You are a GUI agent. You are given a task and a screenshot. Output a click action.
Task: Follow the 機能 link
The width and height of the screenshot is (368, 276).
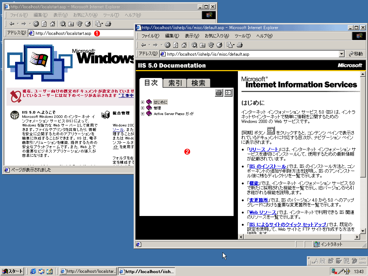[254, 183]
